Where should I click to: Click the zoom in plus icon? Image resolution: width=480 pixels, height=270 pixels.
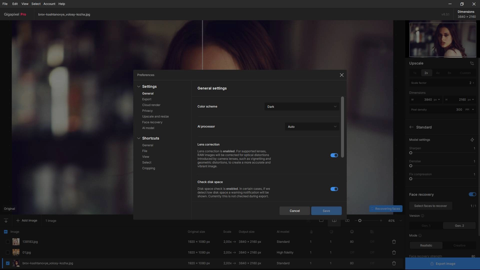tap(381, 220)
